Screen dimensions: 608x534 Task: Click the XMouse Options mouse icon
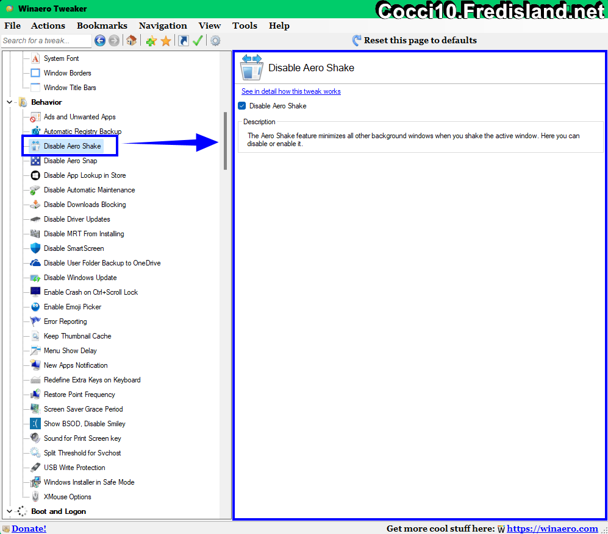[35, 497]
